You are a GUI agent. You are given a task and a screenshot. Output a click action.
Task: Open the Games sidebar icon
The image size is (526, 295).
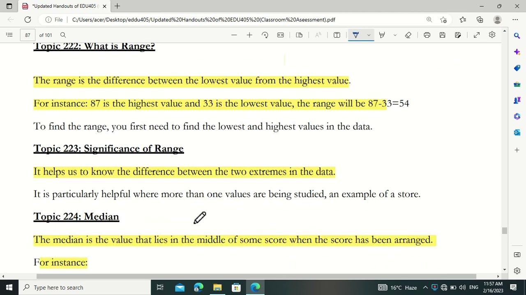(517, 100)
